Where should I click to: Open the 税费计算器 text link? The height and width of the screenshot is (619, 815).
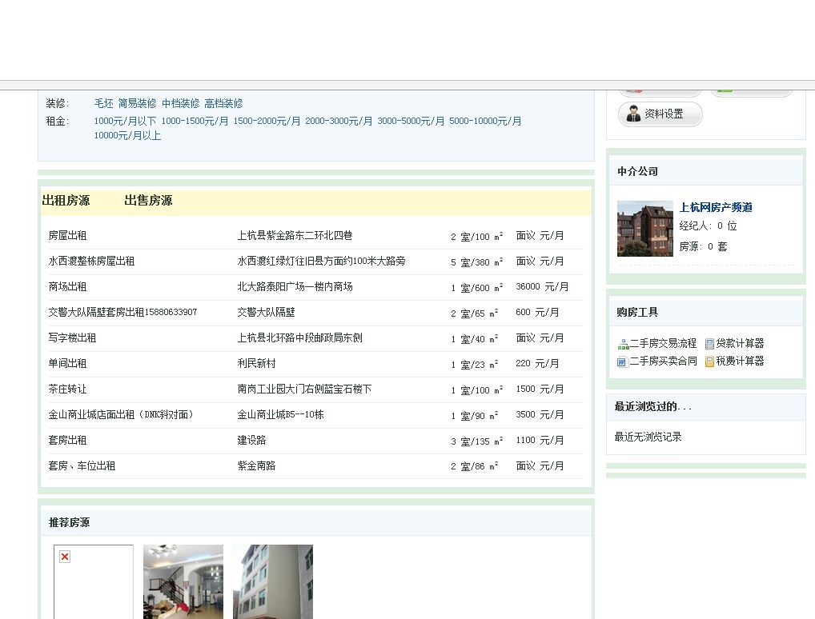click(x=741, y=361)
